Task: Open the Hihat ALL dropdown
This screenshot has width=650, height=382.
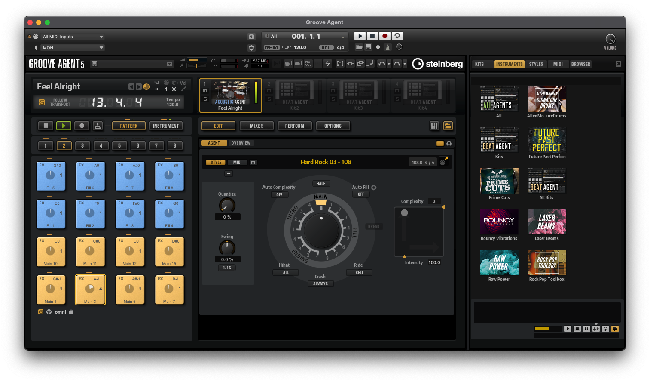Action: [286, 272]
